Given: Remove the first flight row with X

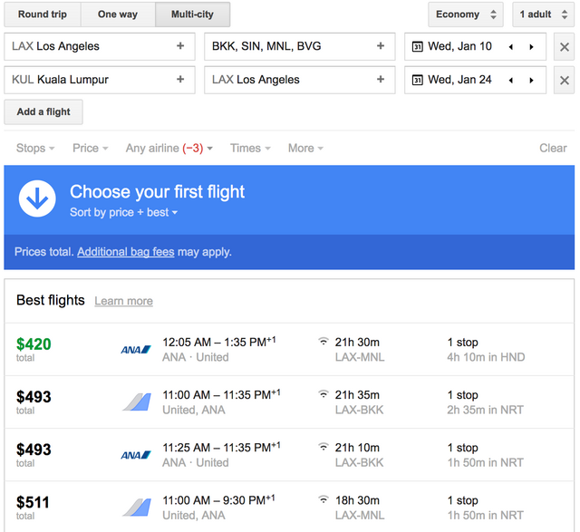Looking at the screenshot, I should click(564, 46).
